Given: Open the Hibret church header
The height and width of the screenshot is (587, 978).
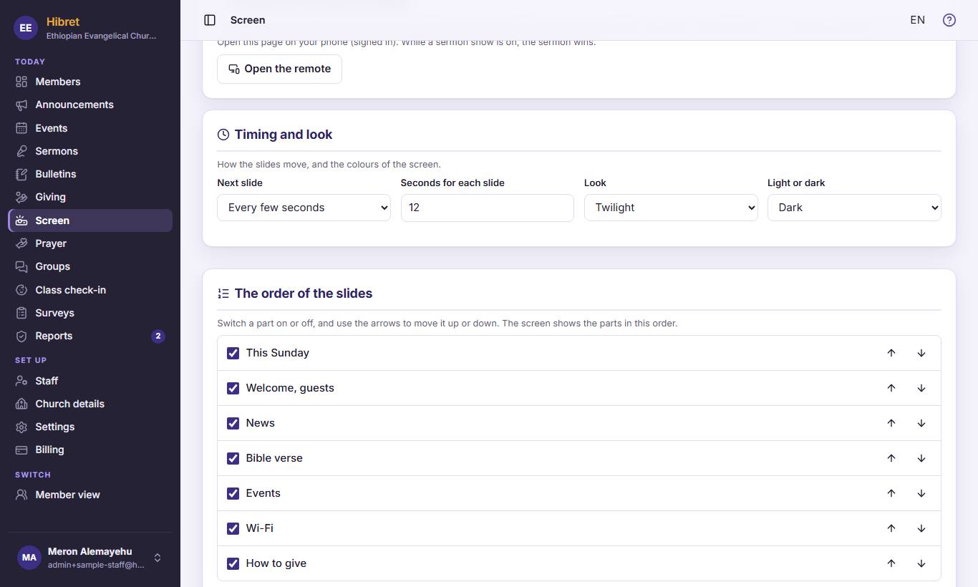Looking at the screenshot, I should click(x=90, y=28).
